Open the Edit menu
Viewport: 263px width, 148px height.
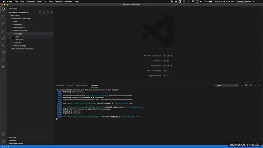[22, 2]
